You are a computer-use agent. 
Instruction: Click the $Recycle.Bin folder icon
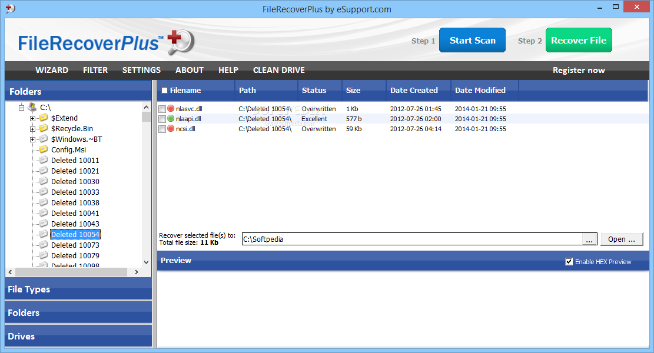click(44, 128)
